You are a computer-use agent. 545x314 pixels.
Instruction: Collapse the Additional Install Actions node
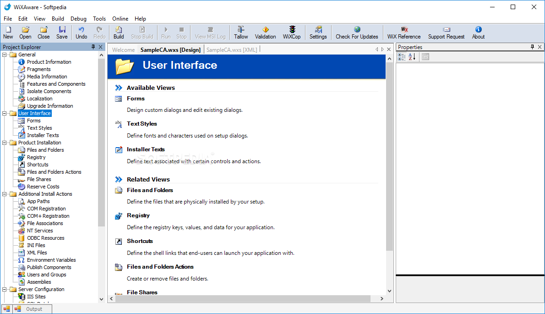pos(5,194)
